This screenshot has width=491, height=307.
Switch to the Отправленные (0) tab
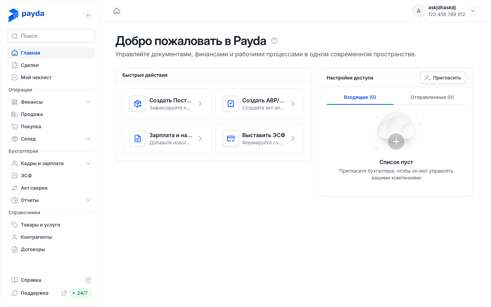tap(432, 97)
